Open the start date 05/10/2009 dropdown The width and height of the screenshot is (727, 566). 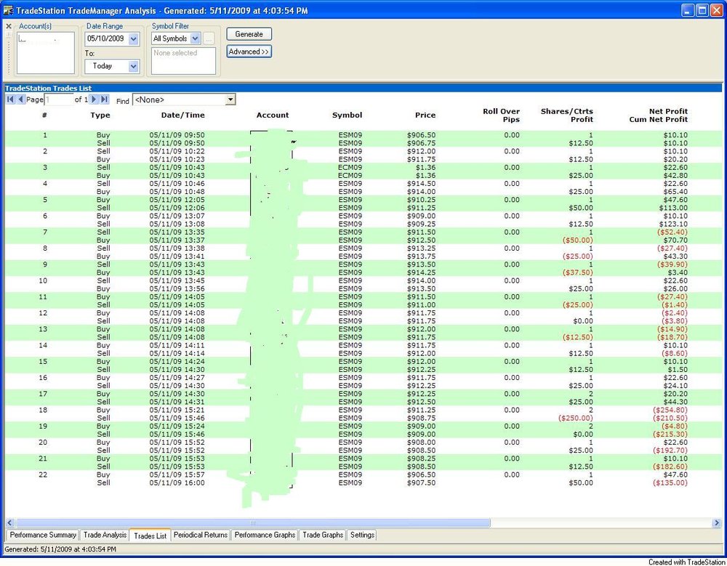[134, 39]
